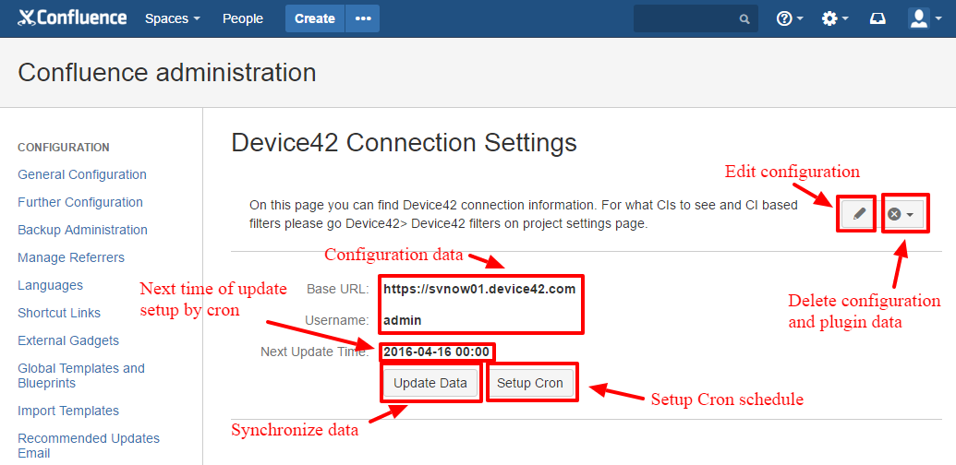Open the ellipsis create-from-template button
This screenshot has height=465, width=956.
363,18
